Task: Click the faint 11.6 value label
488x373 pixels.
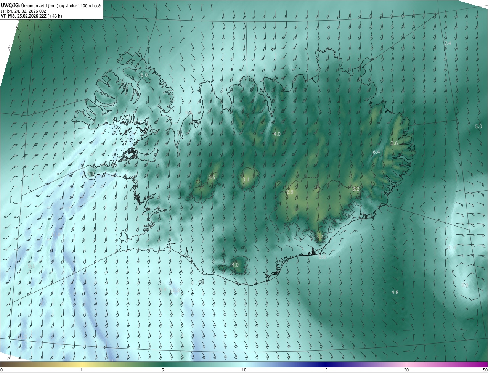Action: (56, 235)
